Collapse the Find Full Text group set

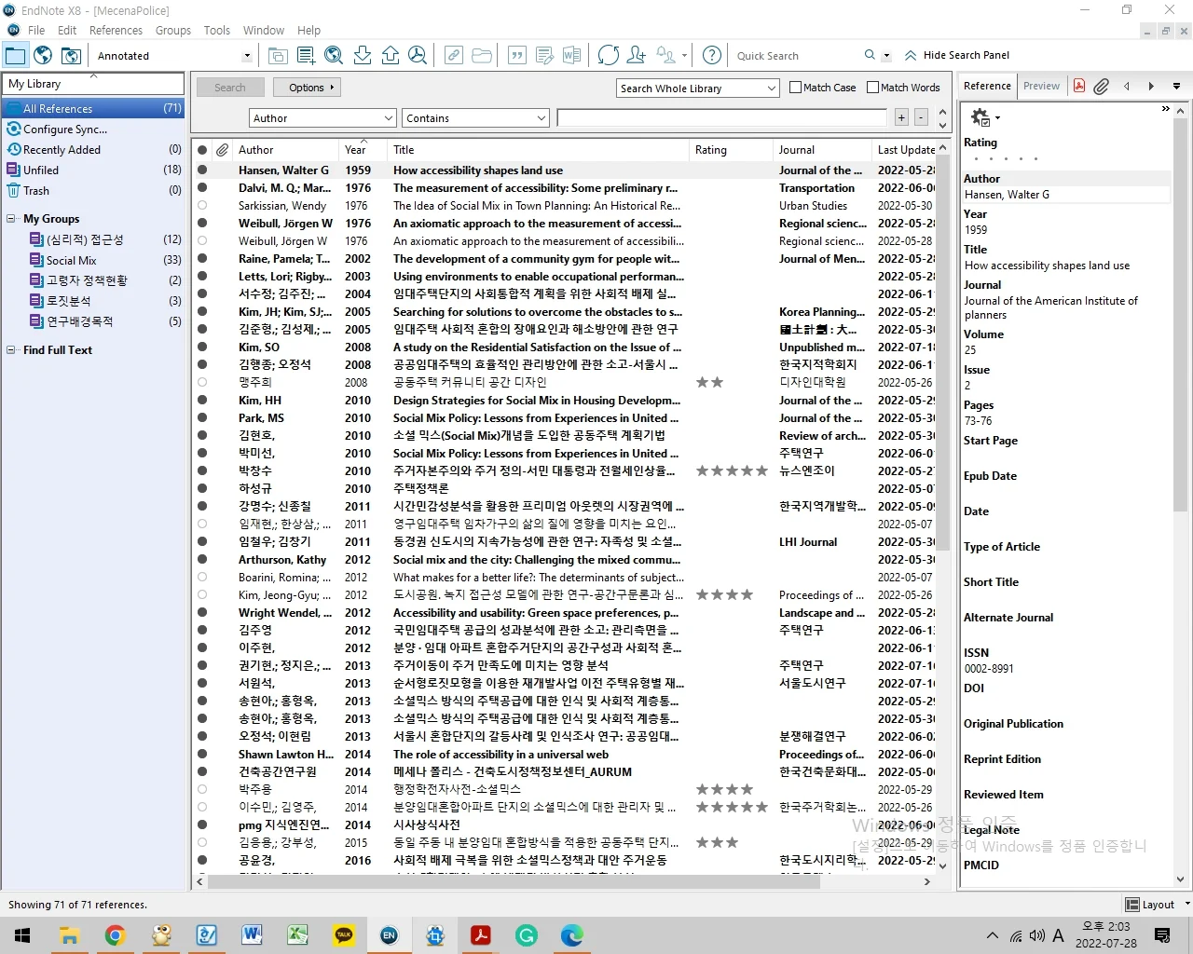point(11,350)
